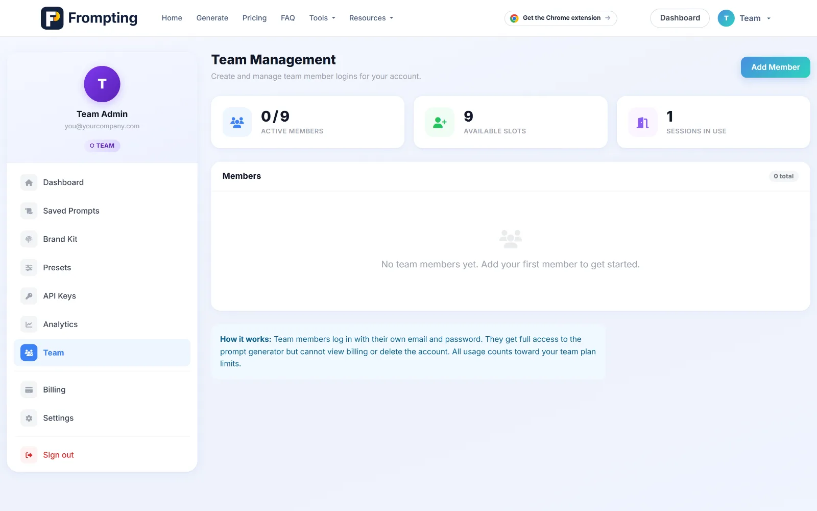Click Get the Chrome extension link
This screenshot has width=817, height=511.
tap(561, 18)
